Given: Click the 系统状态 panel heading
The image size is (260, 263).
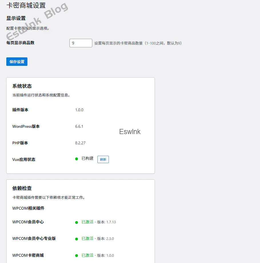Looking at the screenshot, I should point(22,86).
